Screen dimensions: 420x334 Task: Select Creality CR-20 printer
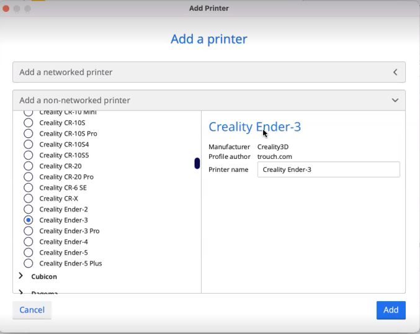coord(28,166)
